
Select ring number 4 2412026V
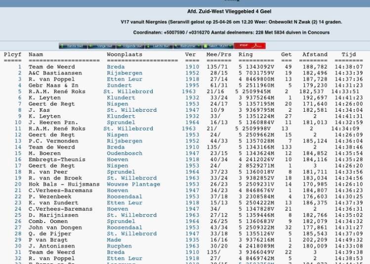(256, 159)
